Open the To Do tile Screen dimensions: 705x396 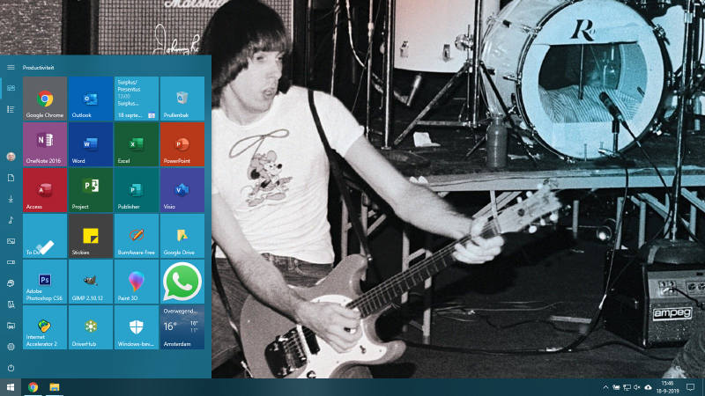pyautogui.click(x=45, y=236)
